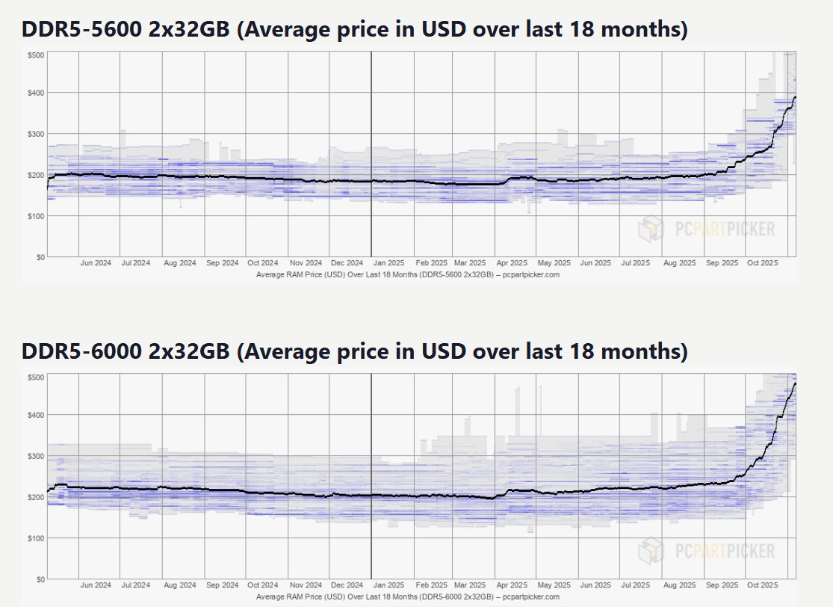Click $400 axis label on DDR5-5600 chart
833x607 pixels.
point(36,93)
